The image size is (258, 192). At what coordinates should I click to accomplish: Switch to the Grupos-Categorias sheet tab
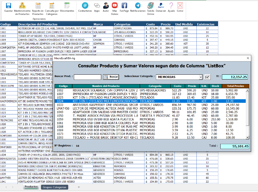click(x=55, y=187)
